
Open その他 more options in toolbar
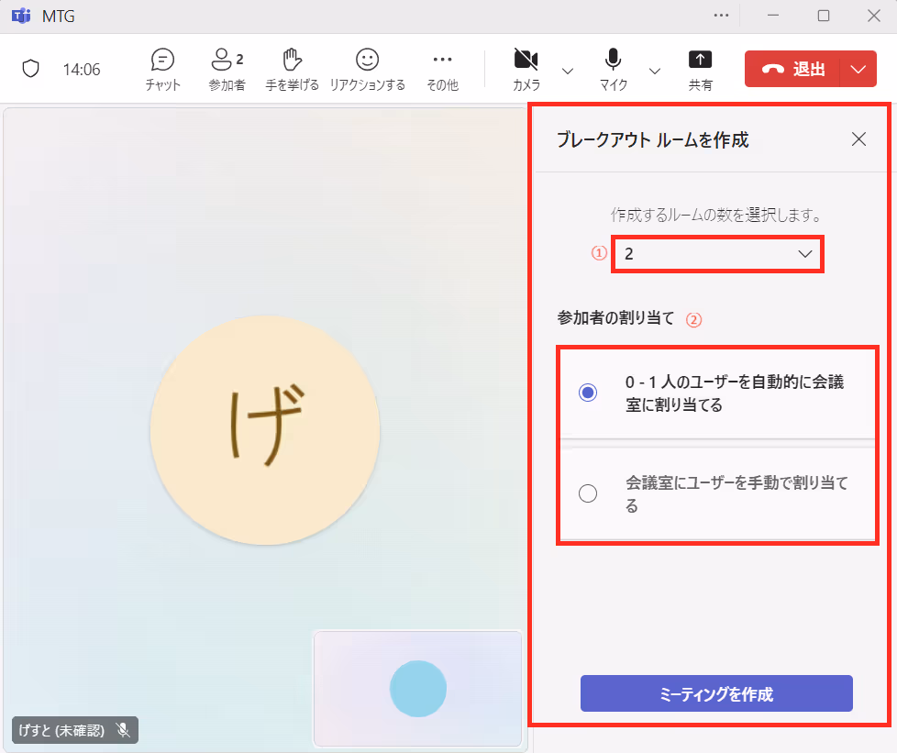(442, 69)
